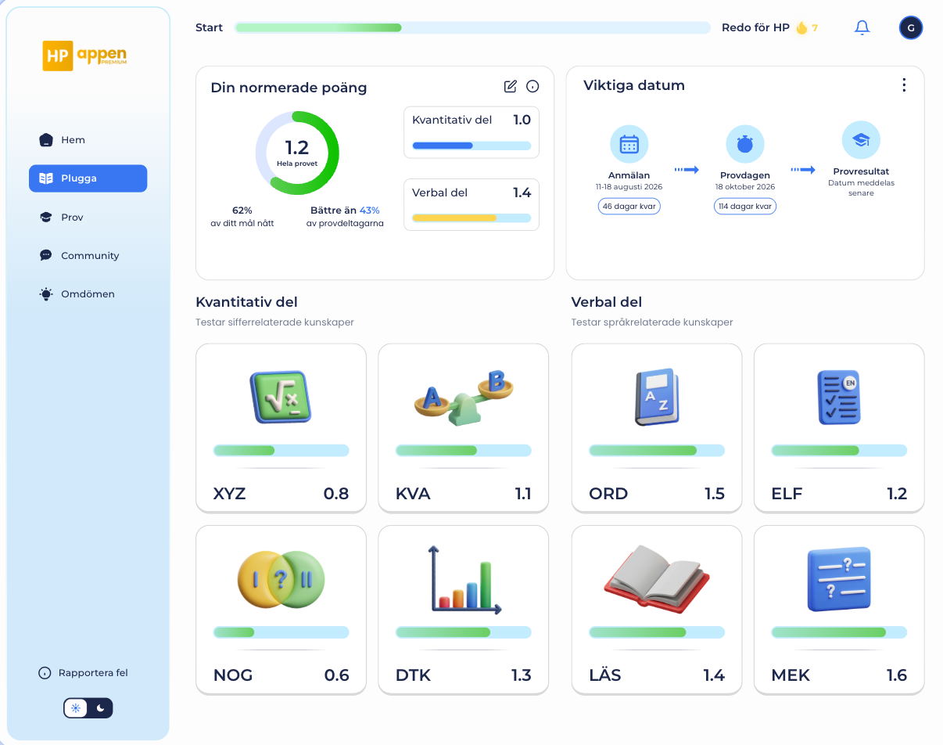The image size is (943, 745).
Task: Open the Verbal del score card
Action: [472, 205]
